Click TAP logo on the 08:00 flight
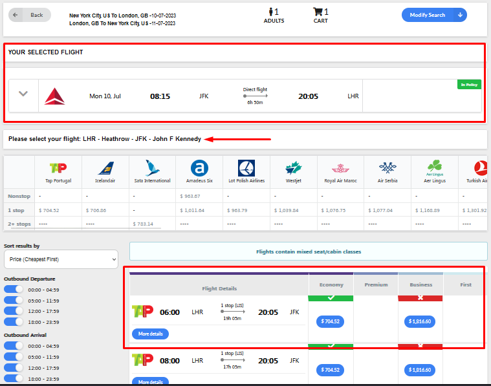The image size is (491, 386). 142,360
